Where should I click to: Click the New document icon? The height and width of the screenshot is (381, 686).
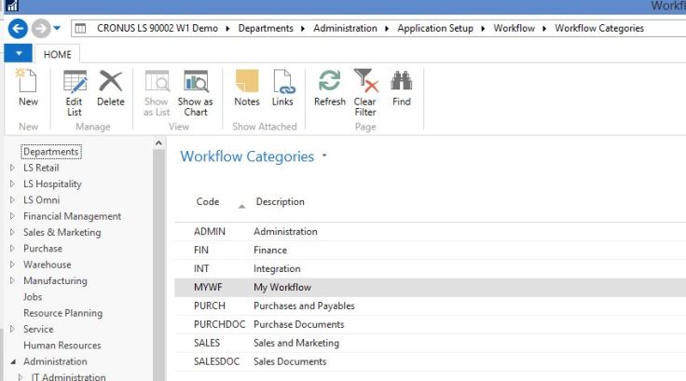(x=27, y=81)
